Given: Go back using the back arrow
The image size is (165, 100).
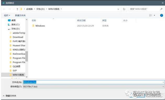Looking at the screenshot, I should [x=4, y=9].
